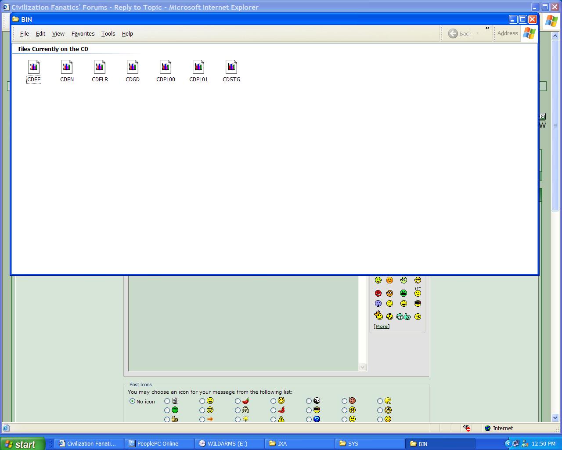Viewport: 562px width, 450px height.
Task: Open the Help menu in BIN window
Action: (127, 33)
